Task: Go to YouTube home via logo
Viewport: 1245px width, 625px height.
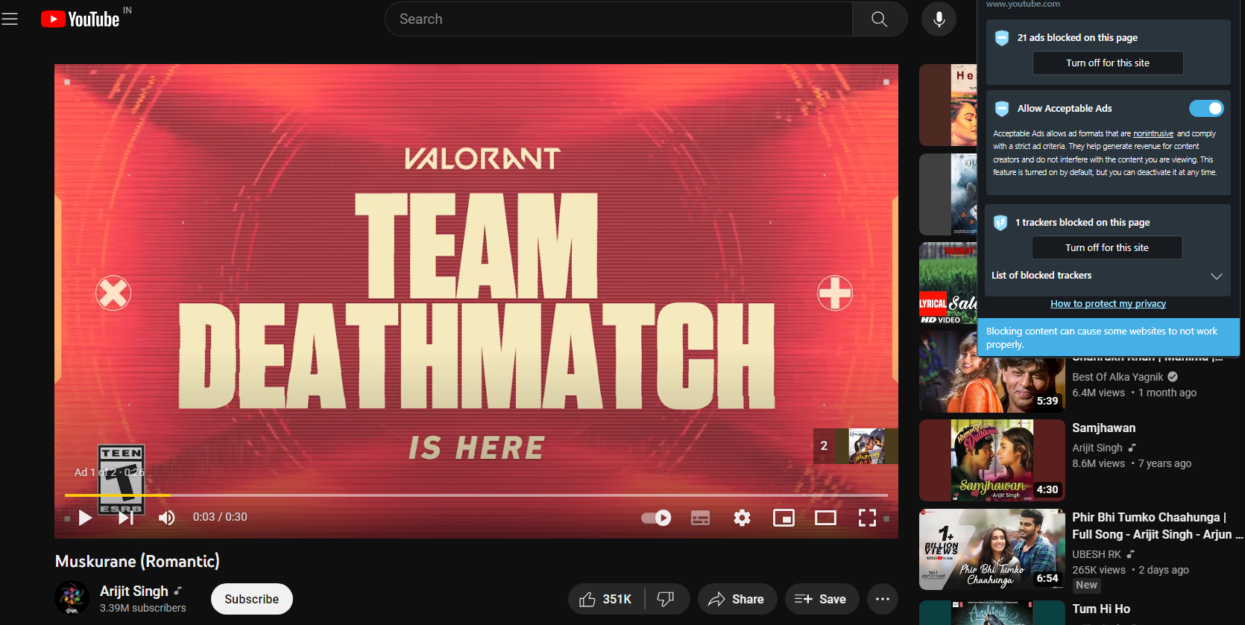Action: pyautogui.click(x=81, y=19)
